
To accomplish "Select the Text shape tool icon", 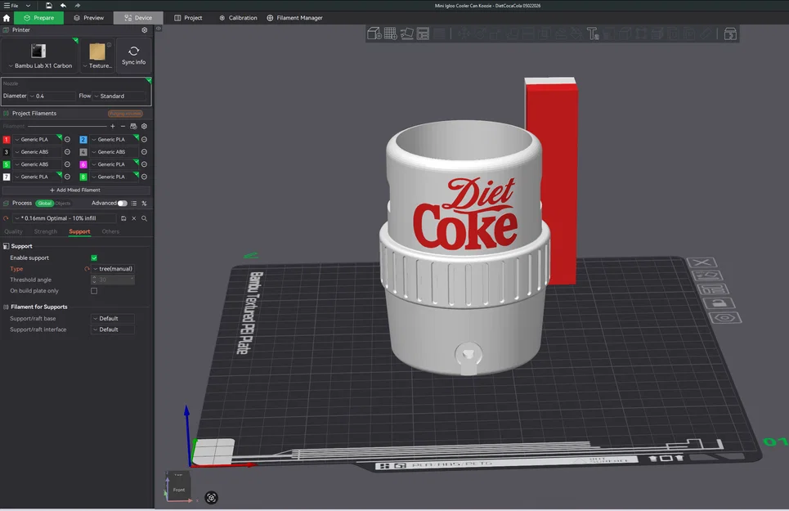I will click(593, 34).
